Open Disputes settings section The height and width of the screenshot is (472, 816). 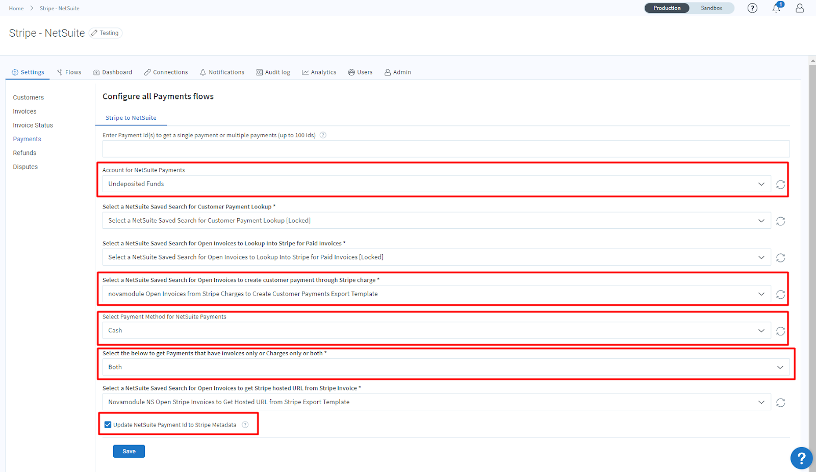(x=25, y=167)
